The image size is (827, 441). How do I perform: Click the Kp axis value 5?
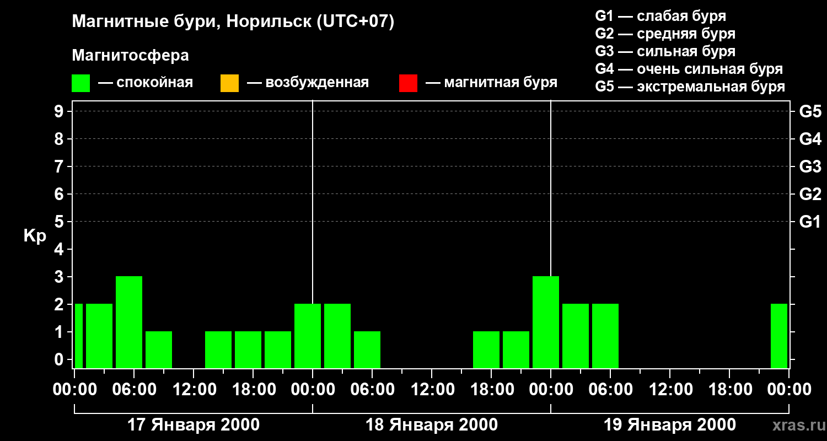(60, 222)
